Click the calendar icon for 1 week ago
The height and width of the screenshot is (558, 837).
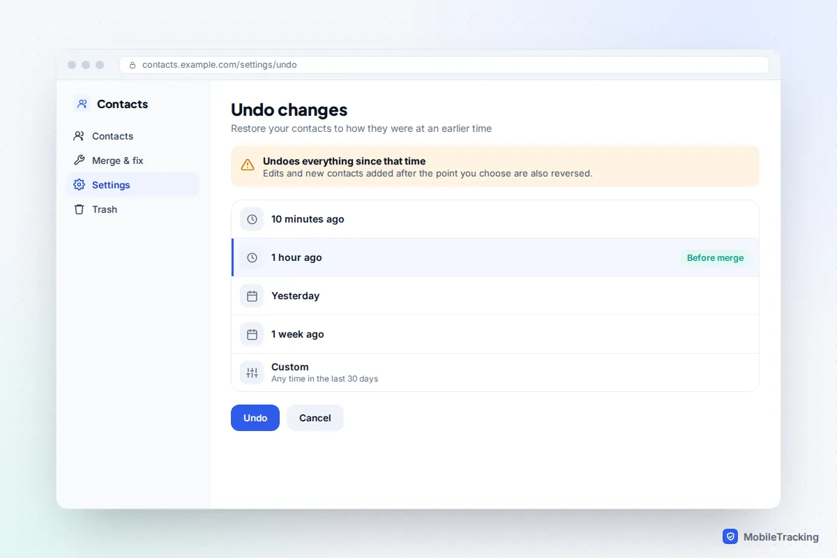(x=252, y=334)
